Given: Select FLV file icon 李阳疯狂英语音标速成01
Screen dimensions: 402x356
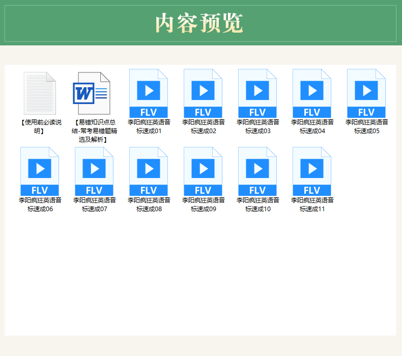Looking at the screenshot, I should tap(149, 93).
